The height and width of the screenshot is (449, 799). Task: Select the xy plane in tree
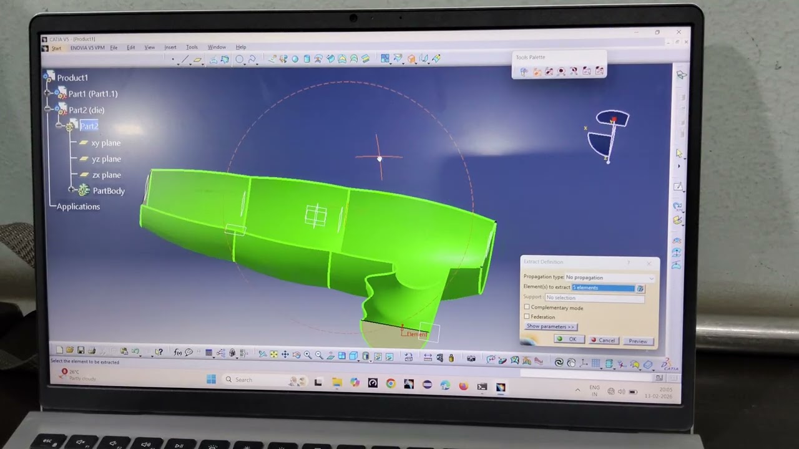(x=105, y=143)
